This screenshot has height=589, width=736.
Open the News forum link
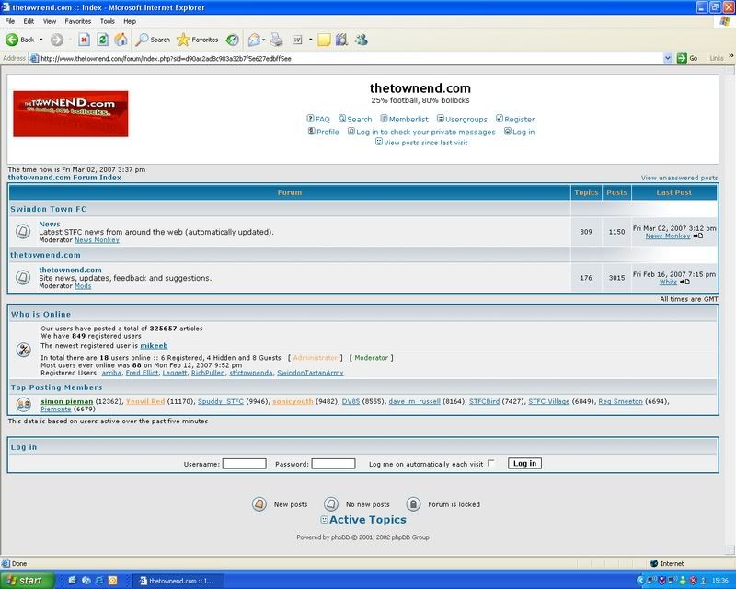point(50,224)
